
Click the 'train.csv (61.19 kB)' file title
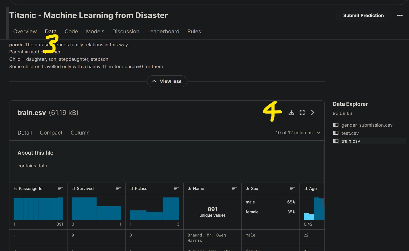pyautogui.click(x=48, y=113)
